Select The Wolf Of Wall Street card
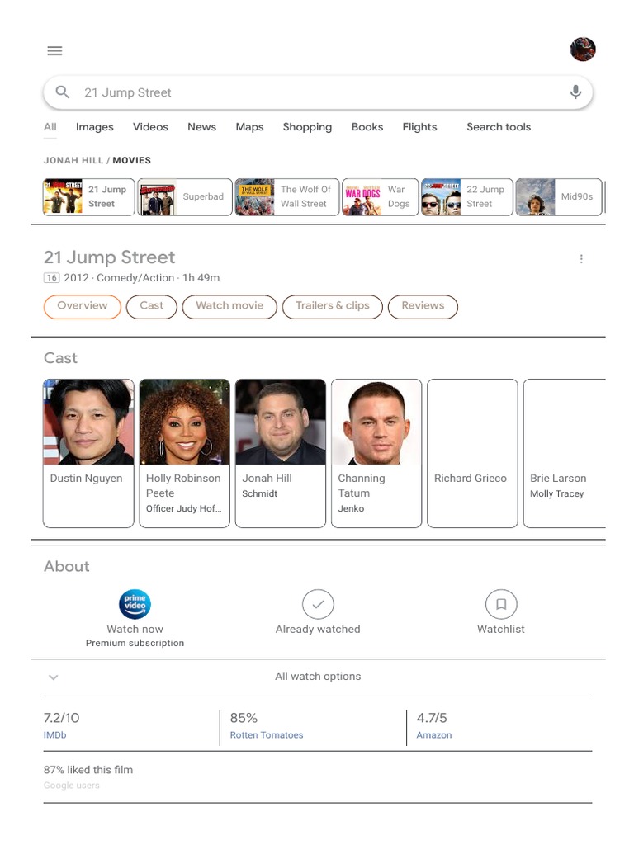Image resolution: width=634 pixels, height=845 pixels. [x=287, y=196]
